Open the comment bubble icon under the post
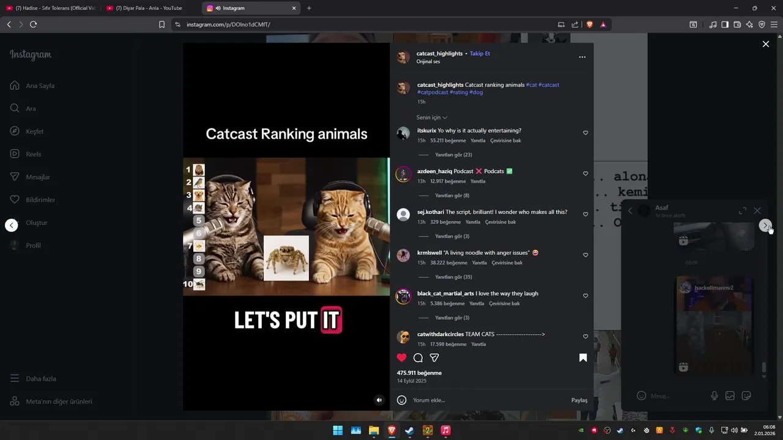 tap(418, 358)
